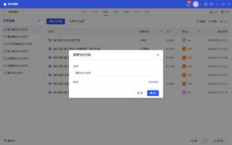Select the 交付 tab
Viewport: 232px width, 145px height.
coord(105,12)
